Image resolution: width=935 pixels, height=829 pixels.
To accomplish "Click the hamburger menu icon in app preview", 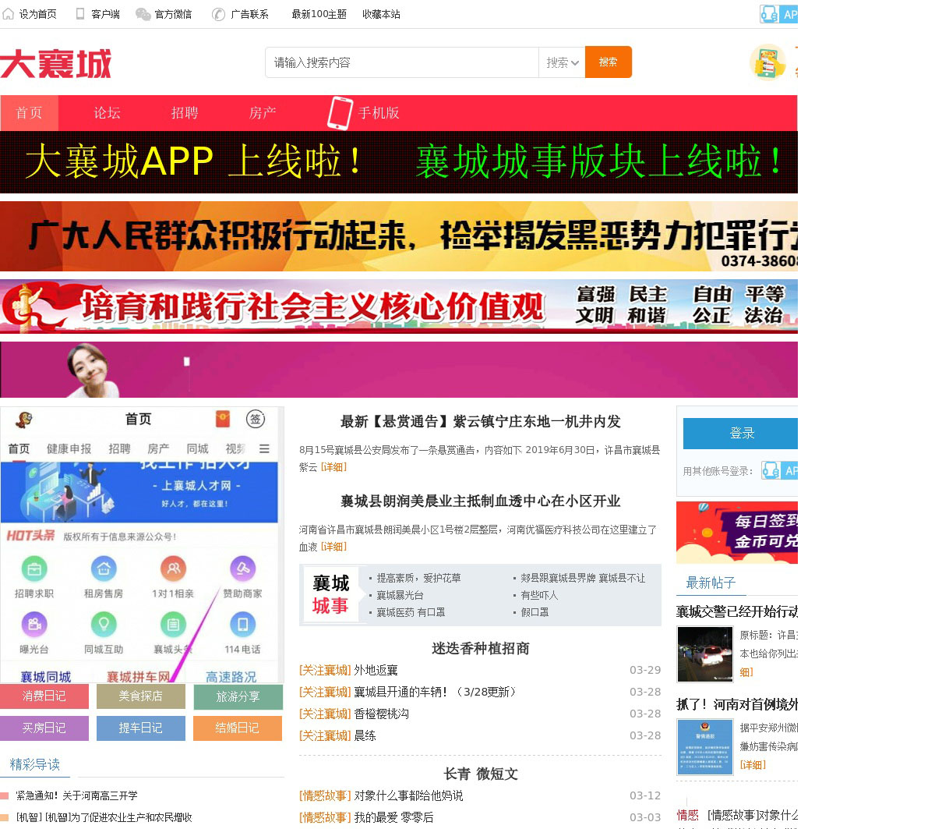I will (x=264, y=449).
